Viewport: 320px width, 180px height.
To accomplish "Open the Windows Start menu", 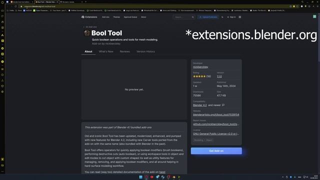I will pyautogui.click(x=140, y=177).
